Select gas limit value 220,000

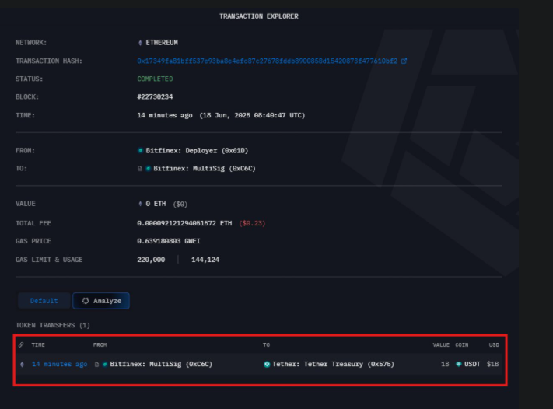coord(151,260)
